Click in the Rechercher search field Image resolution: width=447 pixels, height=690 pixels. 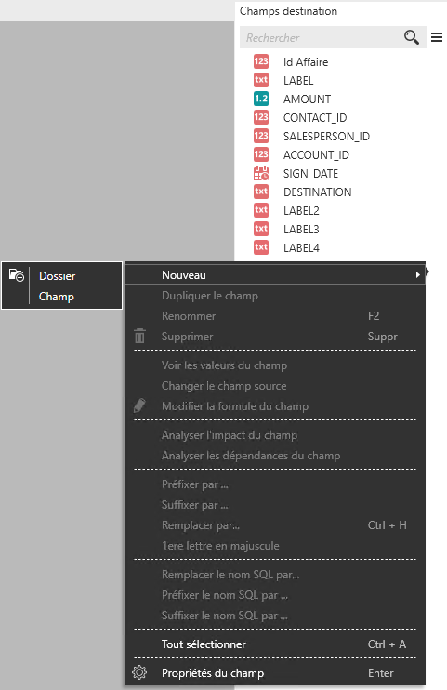point(323,37)
